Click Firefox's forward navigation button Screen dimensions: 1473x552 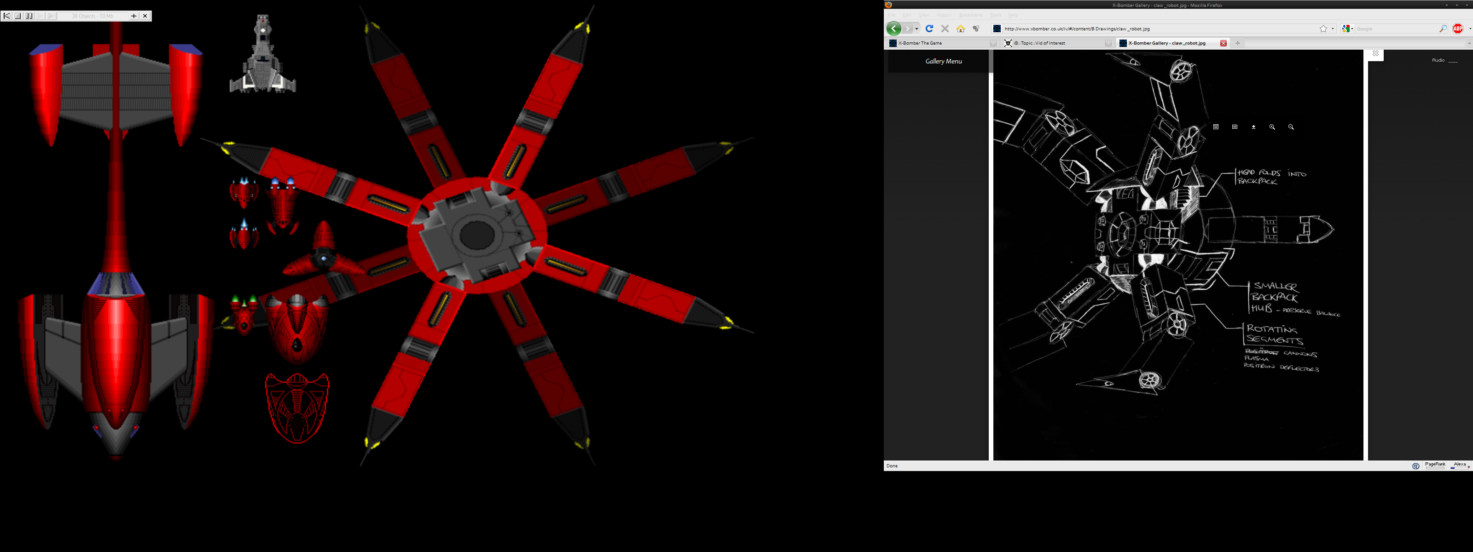(x=907, y=29)
